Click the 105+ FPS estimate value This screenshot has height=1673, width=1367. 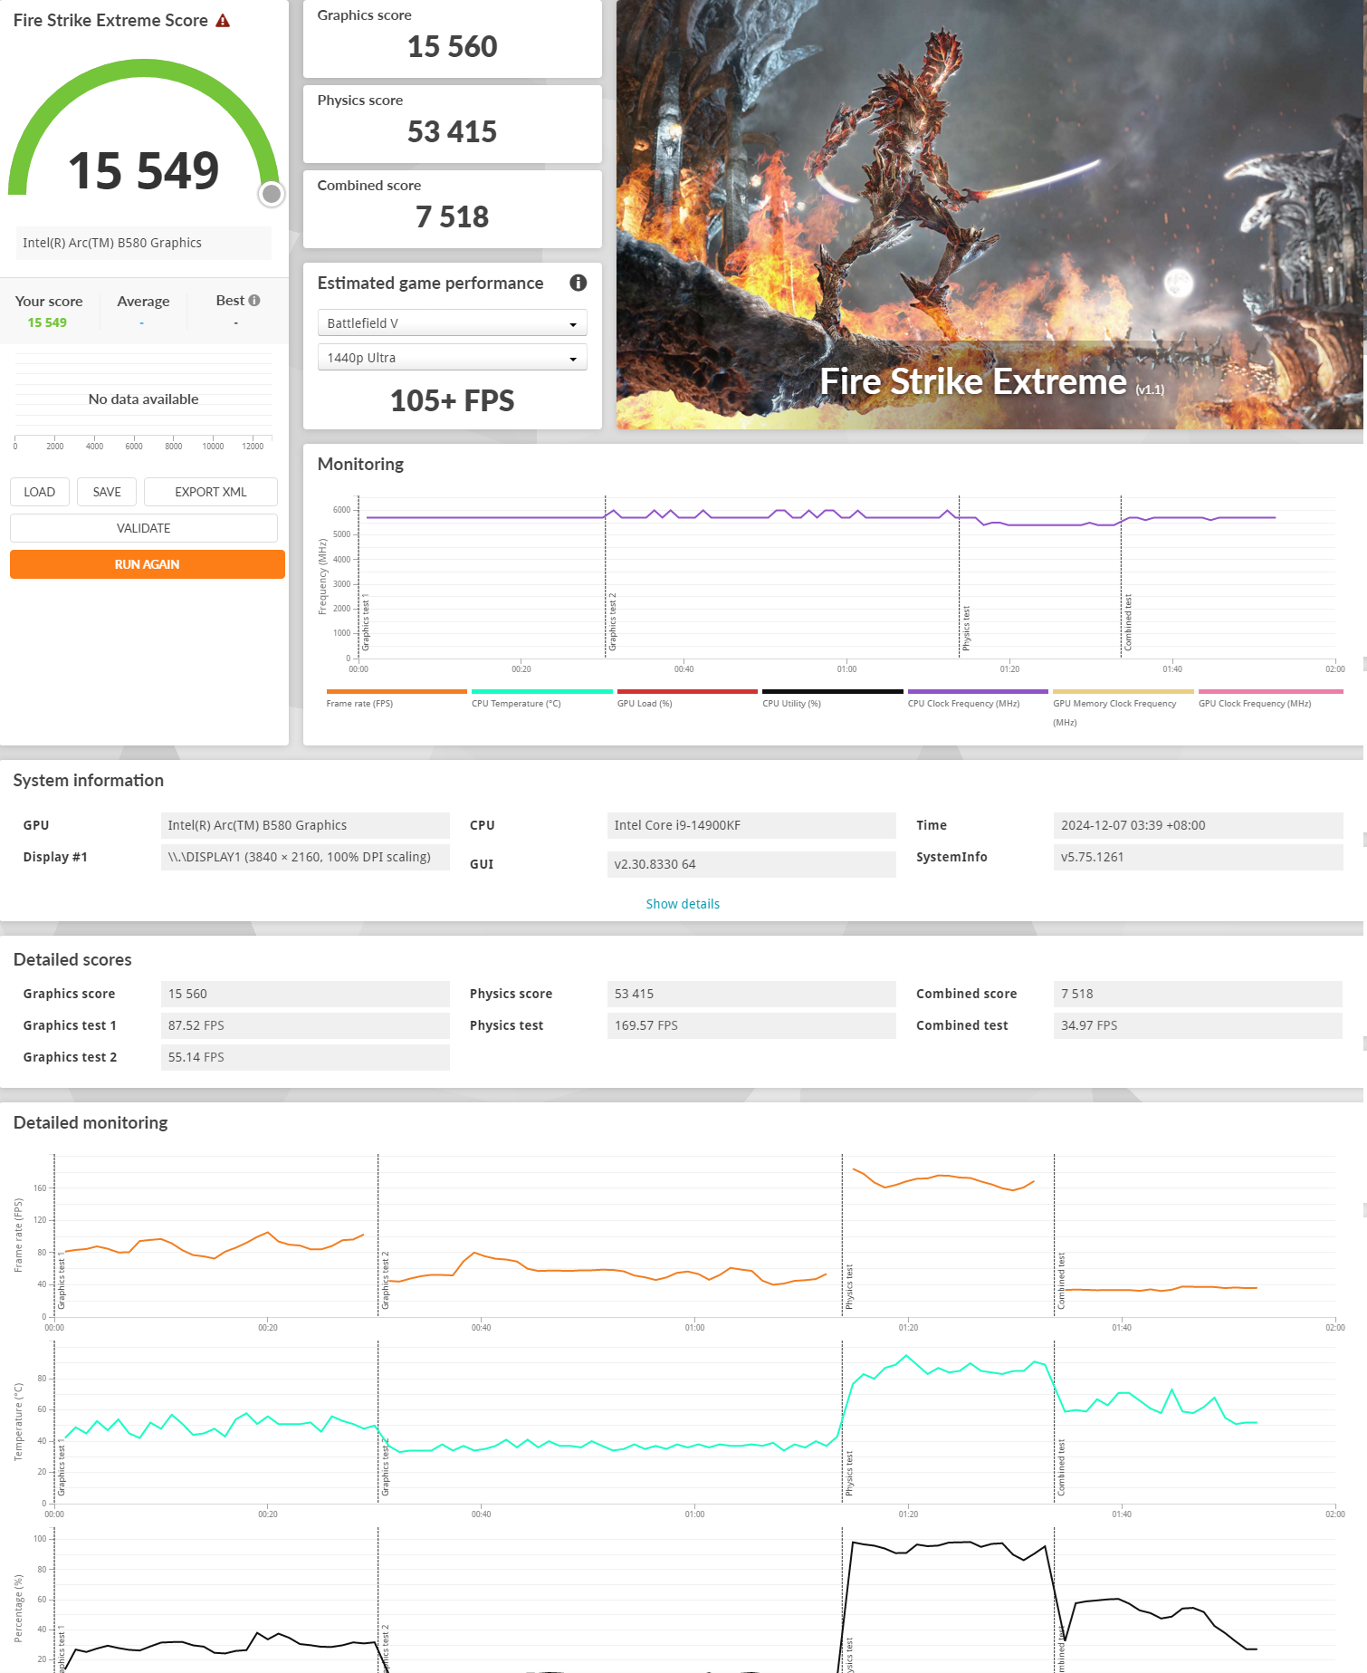point(452,400)
